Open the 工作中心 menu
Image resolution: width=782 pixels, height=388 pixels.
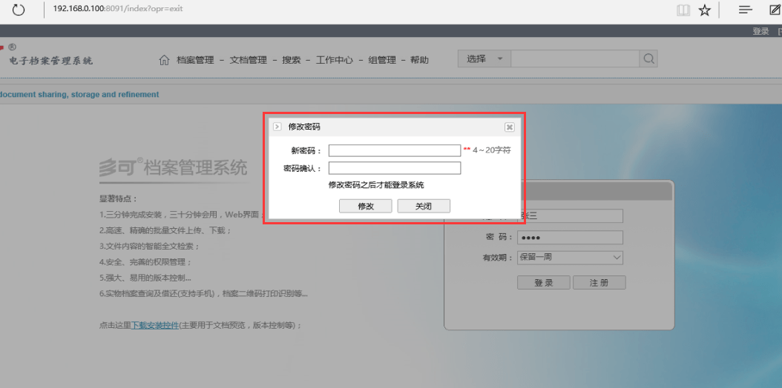pyautogui.click(x=334, y=60)
